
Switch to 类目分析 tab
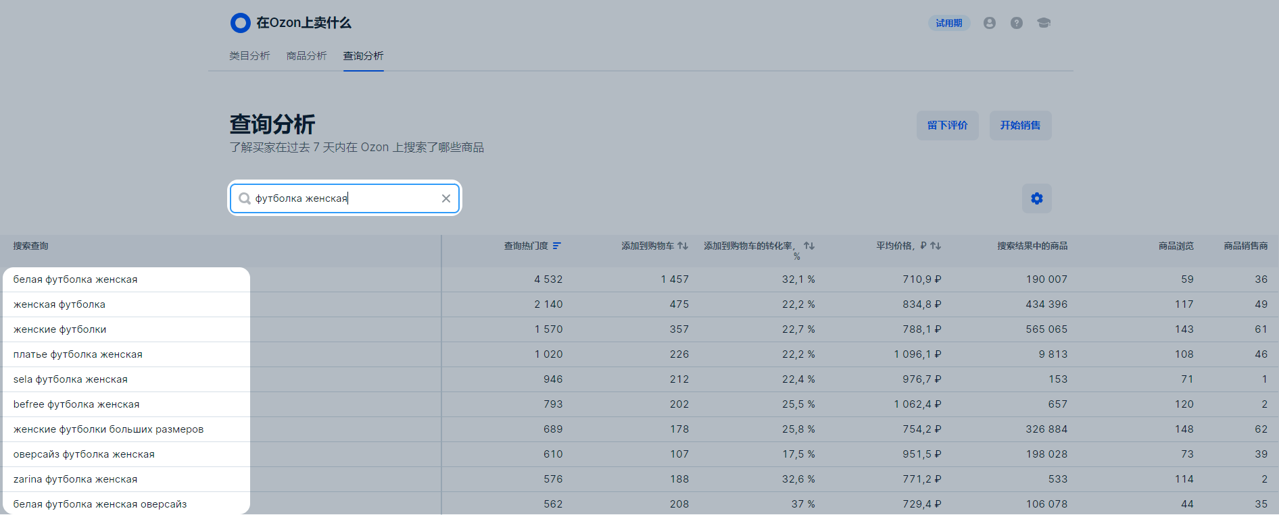coord(249,56)
